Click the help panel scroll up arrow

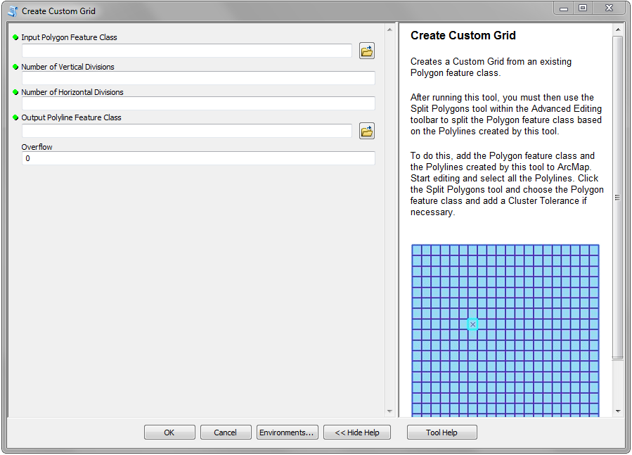click(617, 30)
